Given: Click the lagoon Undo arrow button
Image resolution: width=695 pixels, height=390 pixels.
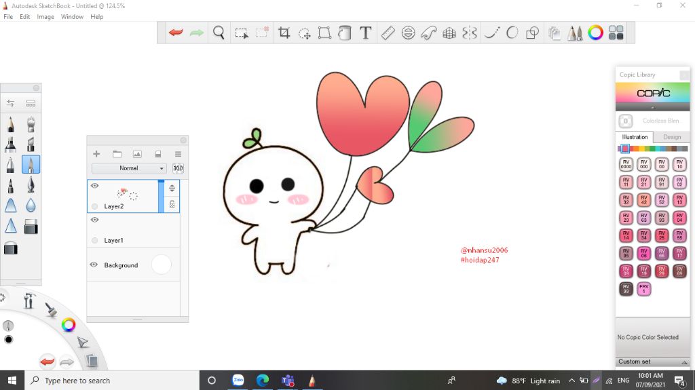Looking at the screenshot, I should pyautogui.click(x=47, y=362).
